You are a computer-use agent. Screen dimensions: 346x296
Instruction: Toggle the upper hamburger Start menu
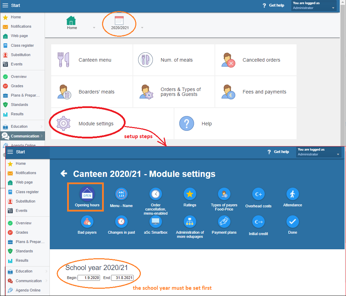[5, 5]
